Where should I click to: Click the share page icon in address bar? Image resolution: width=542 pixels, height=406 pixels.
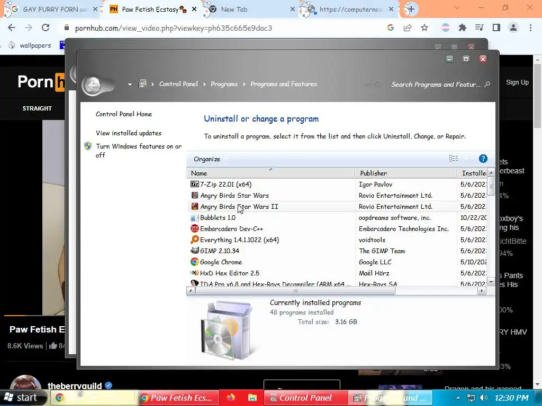[408, 27]
